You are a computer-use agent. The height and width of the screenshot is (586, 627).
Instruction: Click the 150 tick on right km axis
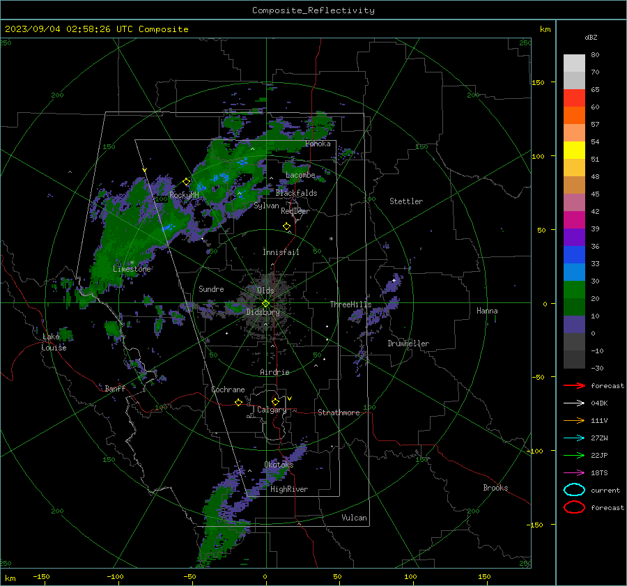pos(539,82)
